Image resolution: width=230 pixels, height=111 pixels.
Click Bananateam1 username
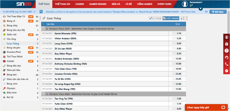[196, 2]
